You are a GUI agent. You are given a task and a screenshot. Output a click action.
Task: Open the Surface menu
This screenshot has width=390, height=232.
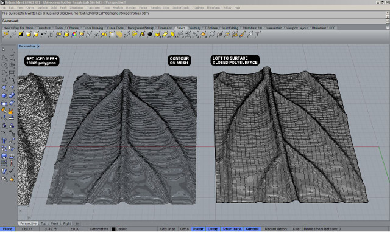[42, 8]
